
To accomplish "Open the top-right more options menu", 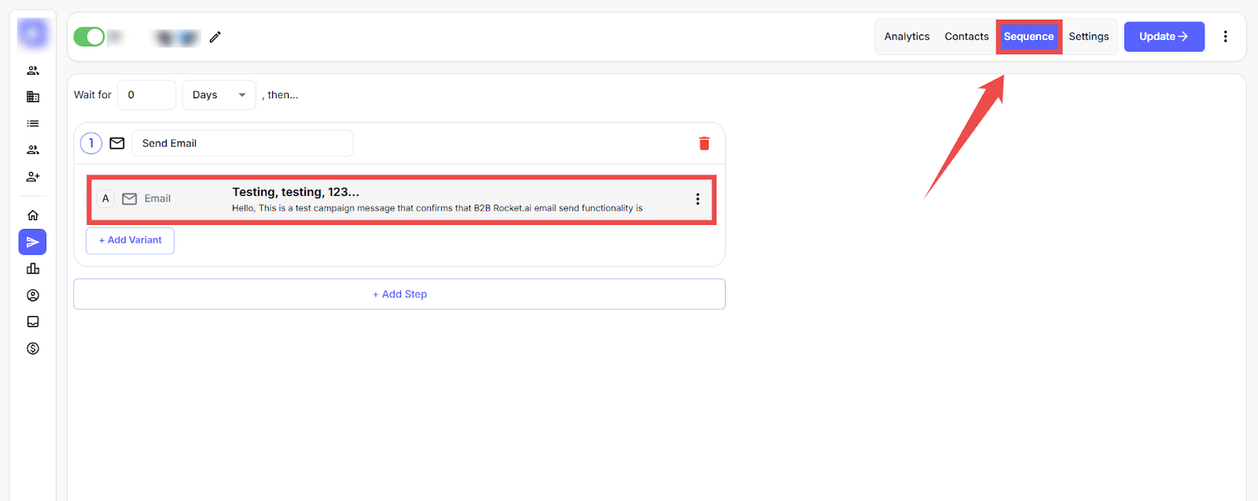I will coord(1225,37).
